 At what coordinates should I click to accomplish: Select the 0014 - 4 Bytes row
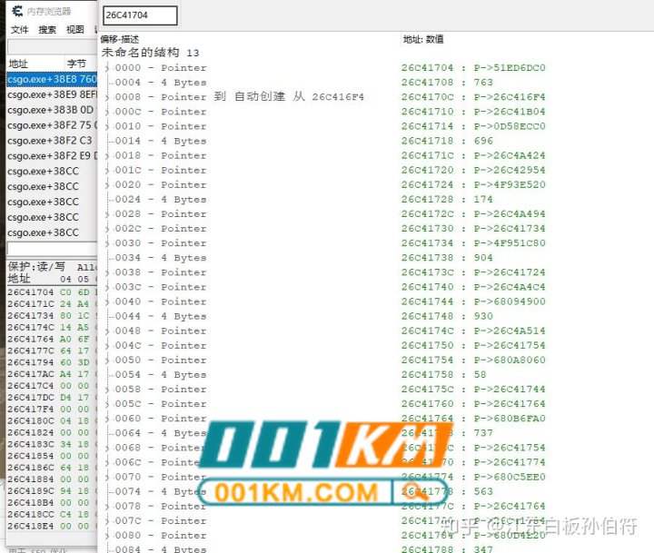161,141
